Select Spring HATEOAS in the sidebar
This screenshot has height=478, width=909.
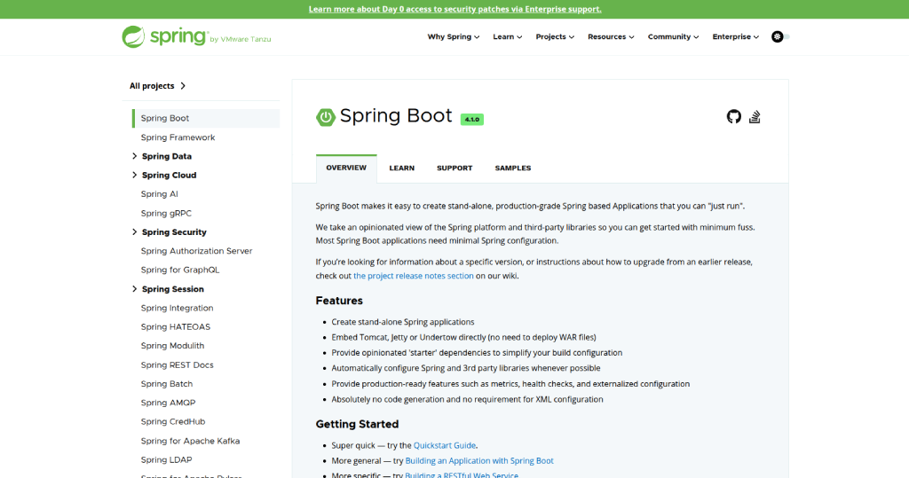pyautogui.click(x=175, y=326)
